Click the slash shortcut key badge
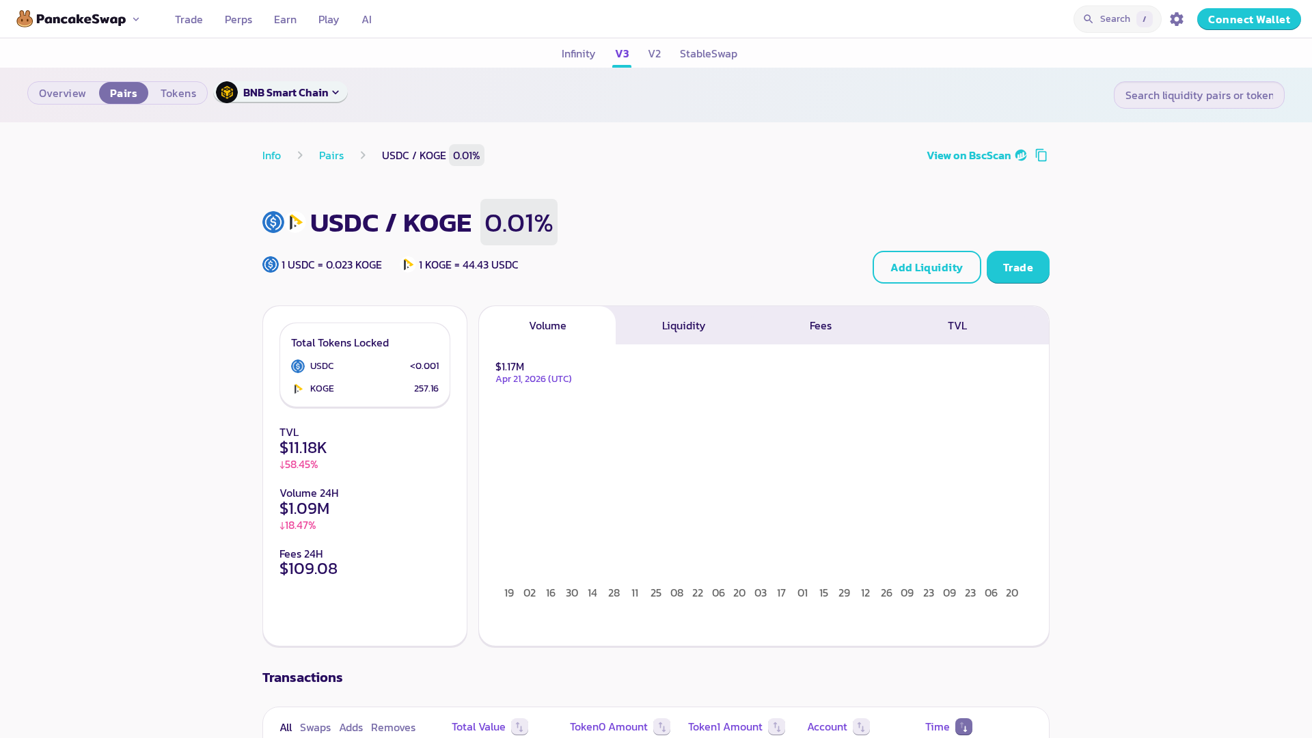The image size is (1312, 738). [1144, 19]
